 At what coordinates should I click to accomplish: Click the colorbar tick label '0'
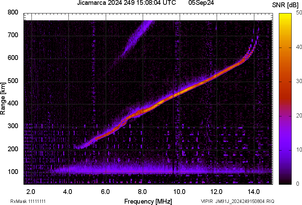click(x=298, y=184)
